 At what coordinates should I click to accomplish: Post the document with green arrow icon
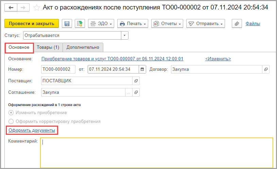click(80, 24)
